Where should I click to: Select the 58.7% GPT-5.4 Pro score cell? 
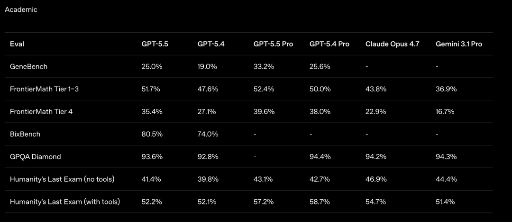320,202
